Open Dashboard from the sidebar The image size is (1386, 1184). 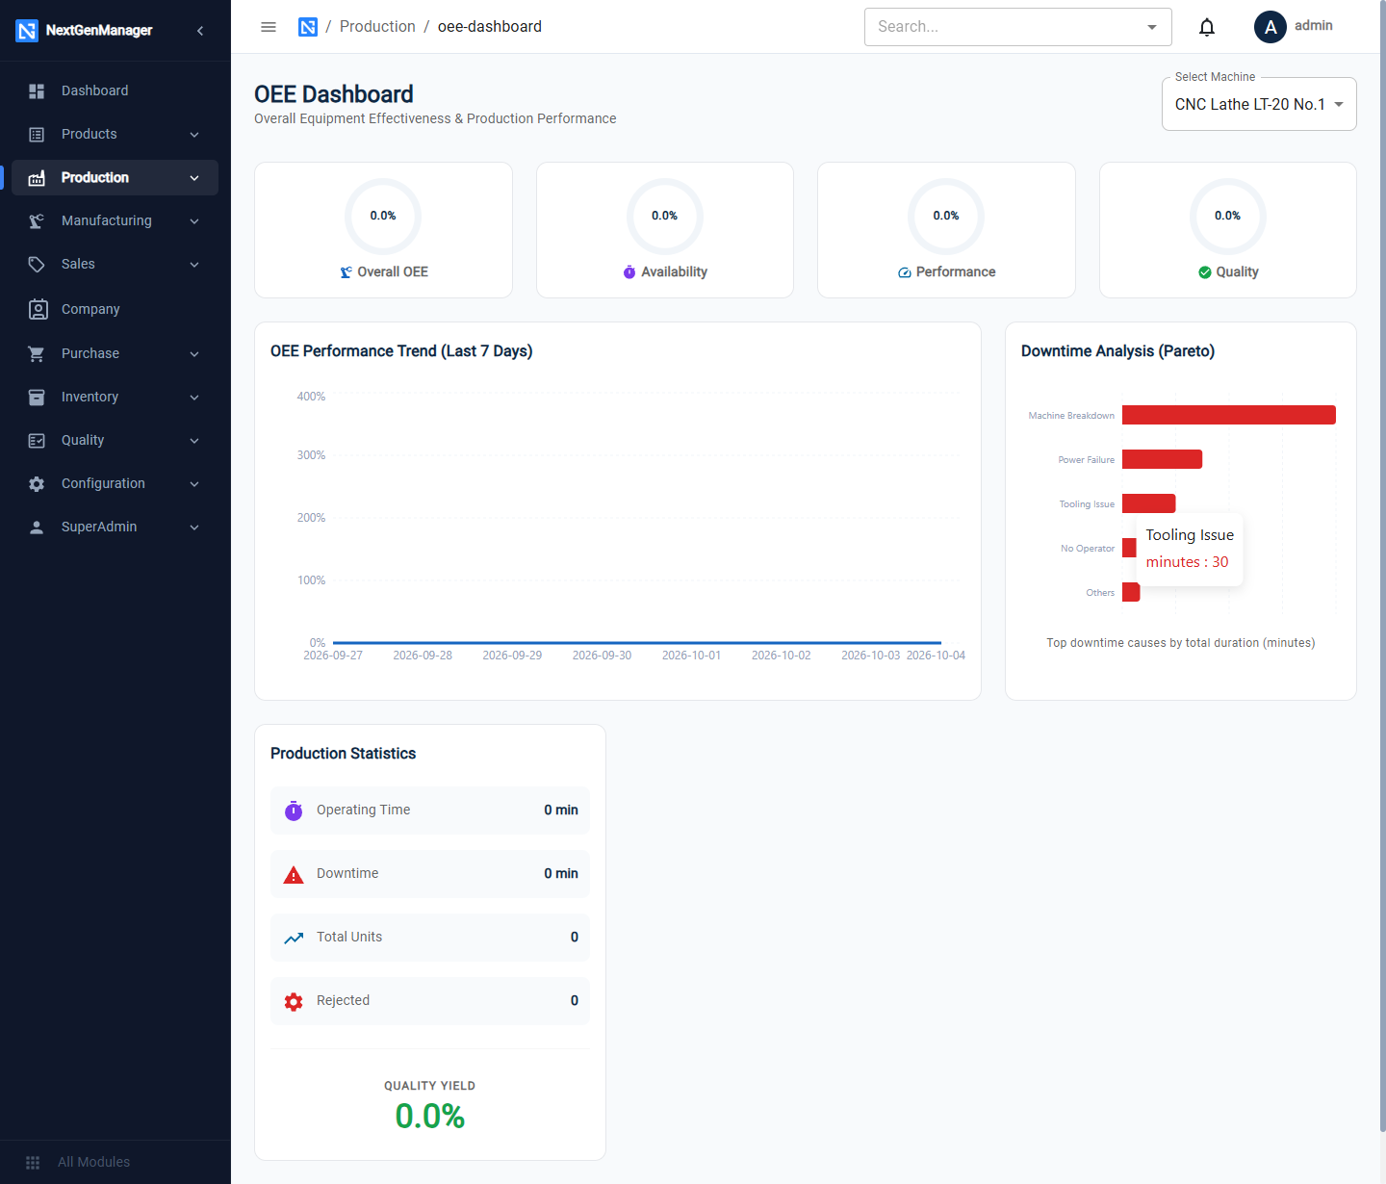pyautogui.click(x=115, y=90)
